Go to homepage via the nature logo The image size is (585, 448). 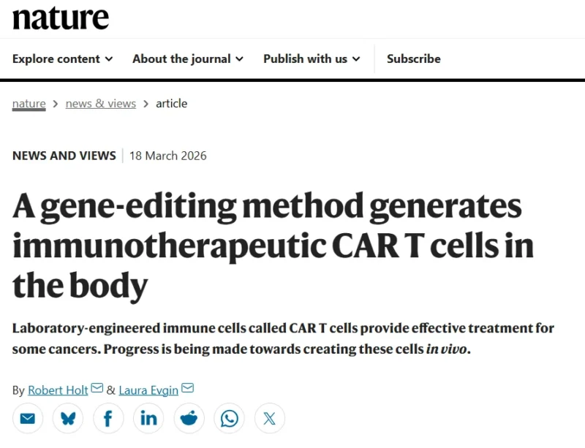click(61, 18)
